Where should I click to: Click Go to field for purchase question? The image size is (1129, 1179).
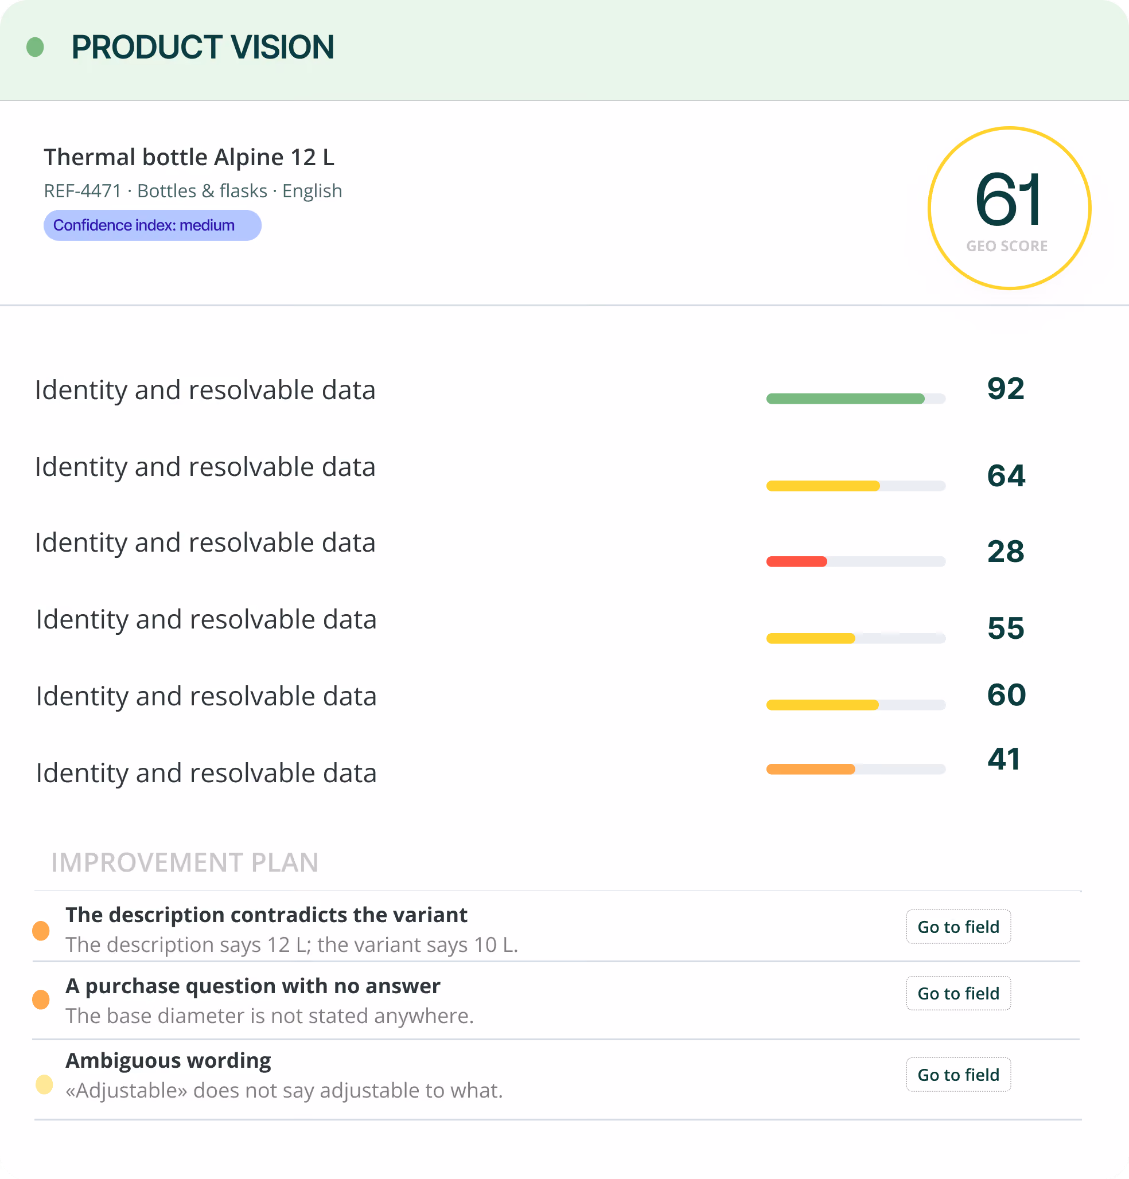click(958, 993)
